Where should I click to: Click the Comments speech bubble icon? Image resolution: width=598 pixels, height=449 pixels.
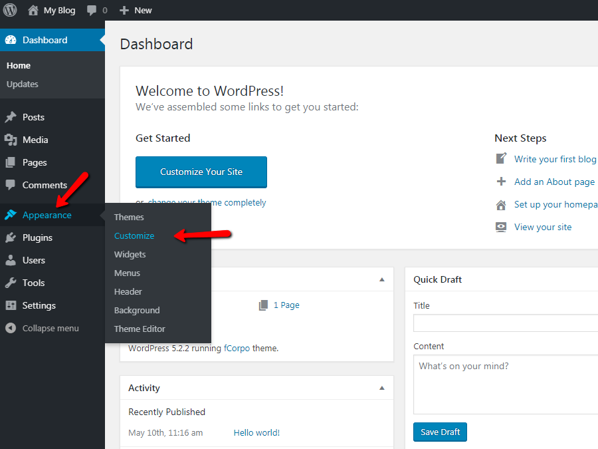(x=11, y=185)
